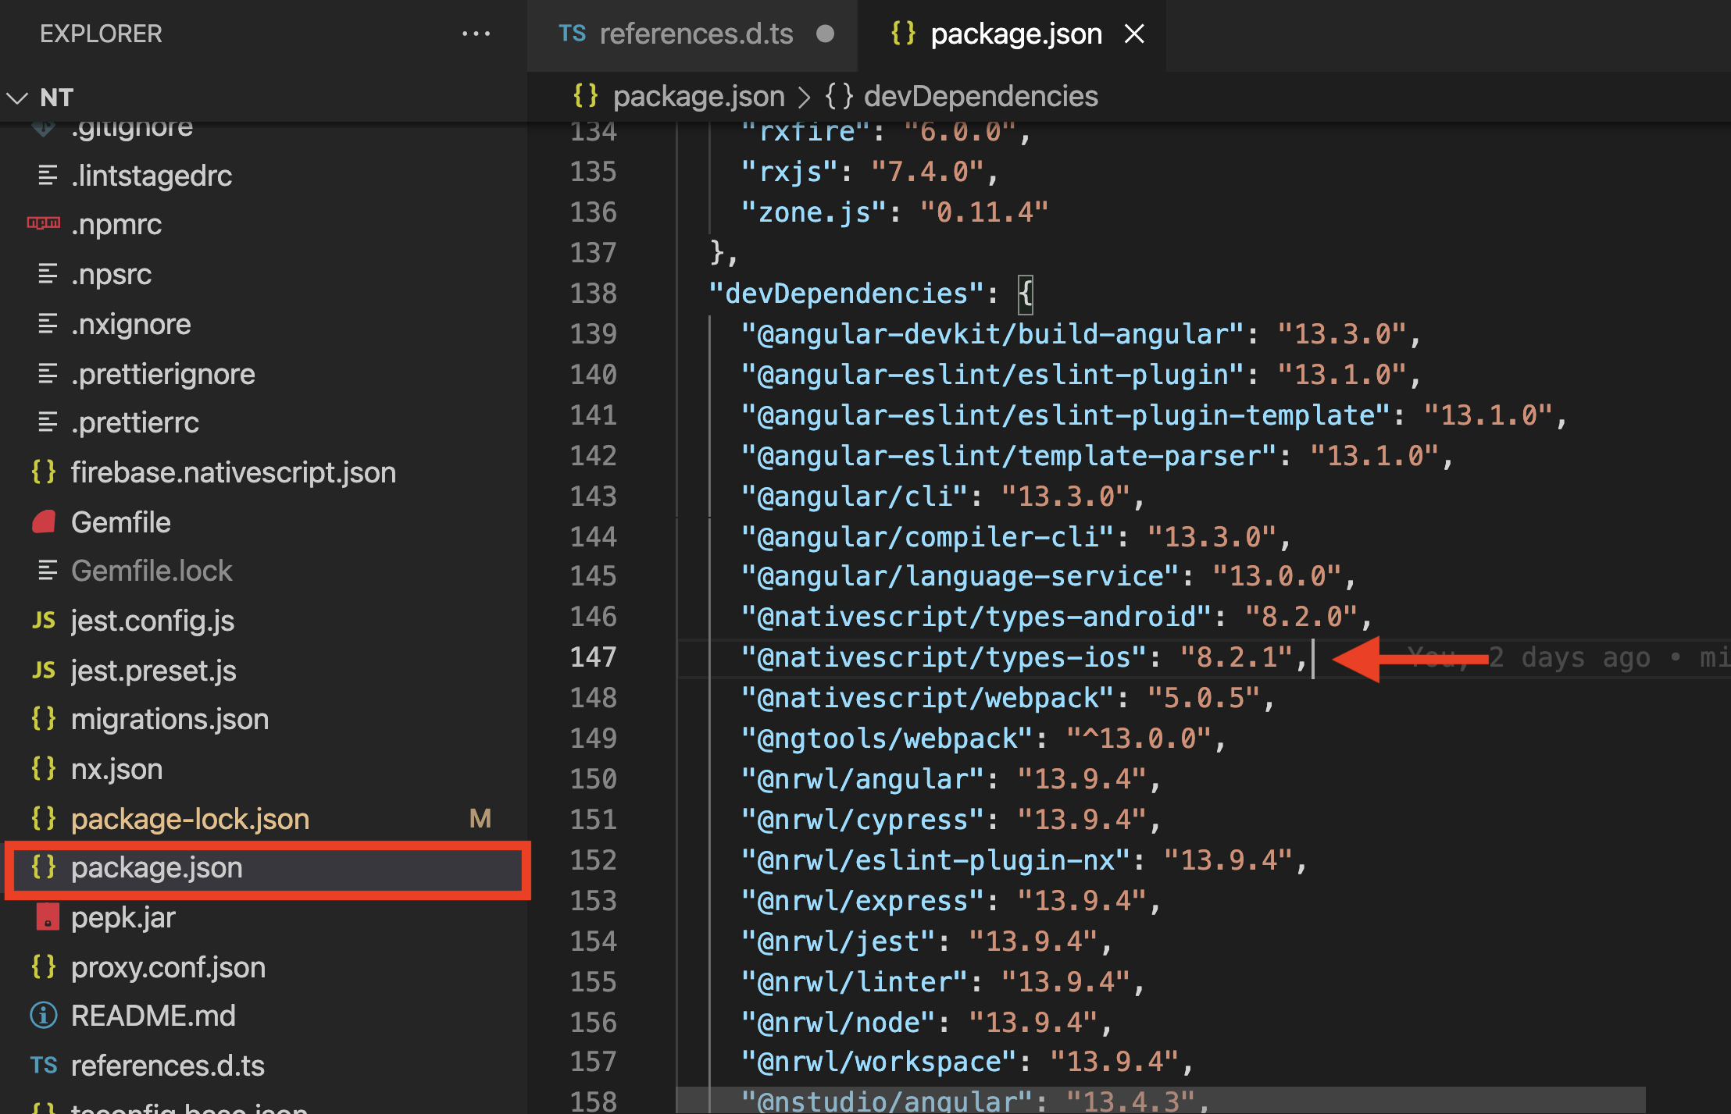
Task: Open the .prettierrc file
Action: coord(134,422)
